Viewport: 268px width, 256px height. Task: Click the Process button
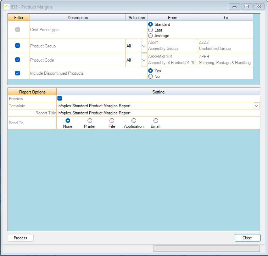pyautogui.click(x=21, y=238)
